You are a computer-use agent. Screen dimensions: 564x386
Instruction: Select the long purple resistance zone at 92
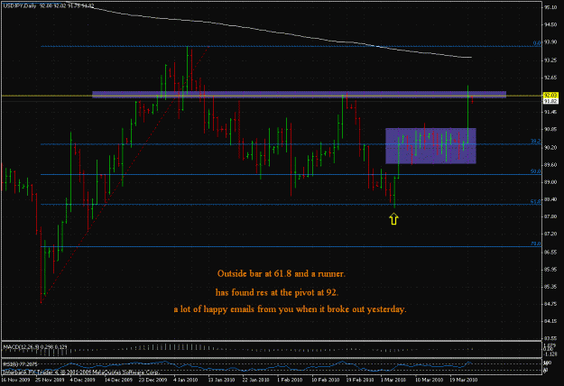[300, 95]
